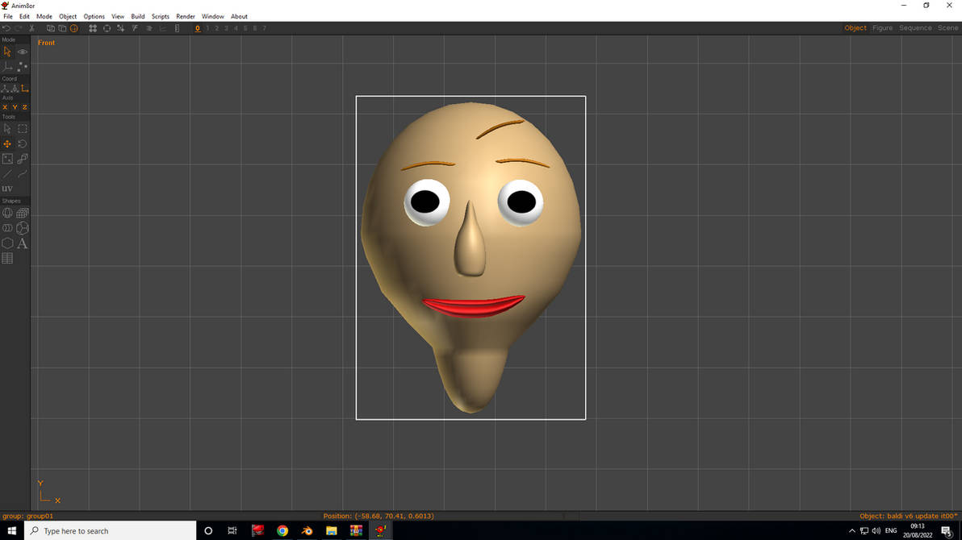Open the File menu
The height and width of the screenshot is (540, 962).
pos(8,17)
